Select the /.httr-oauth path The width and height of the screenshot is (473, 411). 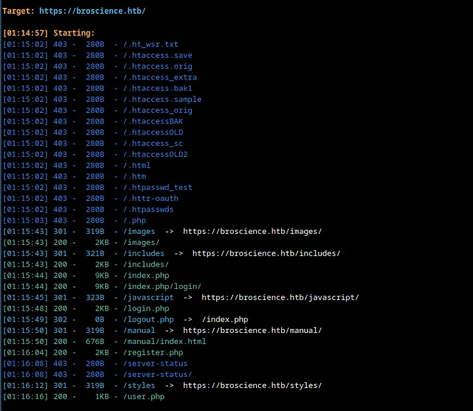150,198
